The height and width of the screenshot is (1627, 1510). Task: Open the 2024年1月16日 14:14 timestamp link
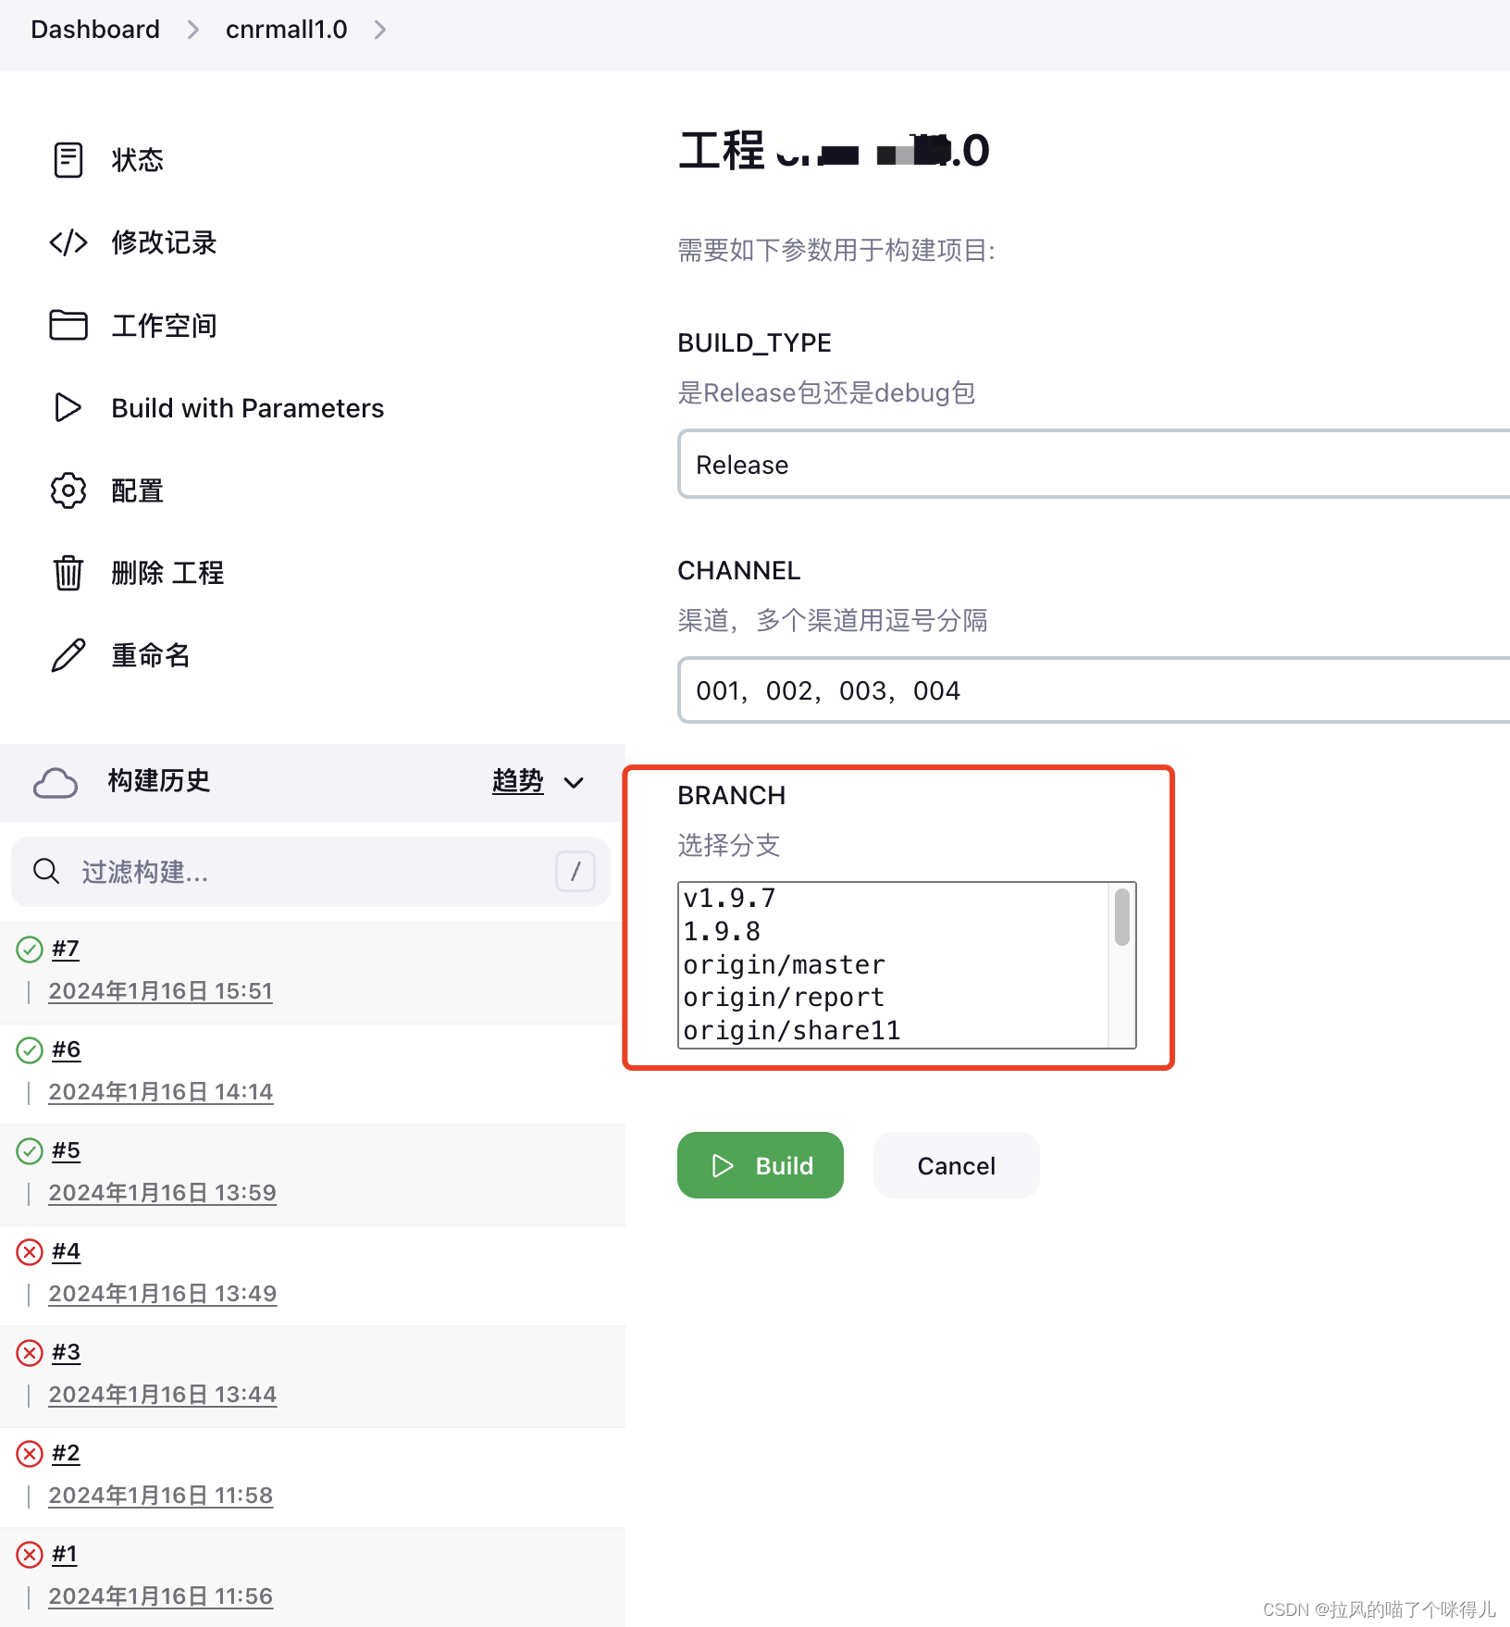161,1092
